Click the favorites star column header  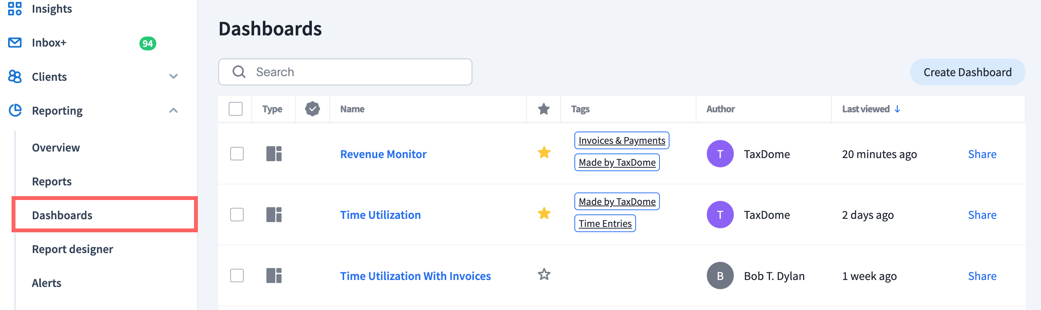click(544, 109)
